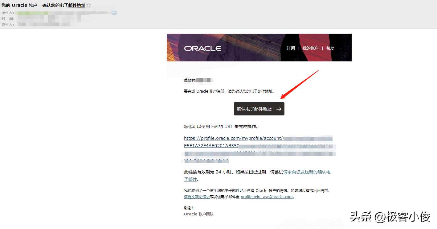Viewport: 437px width, 229px height.
Task: Click the Oracle logo in banner
Action: tap(202, 48)
